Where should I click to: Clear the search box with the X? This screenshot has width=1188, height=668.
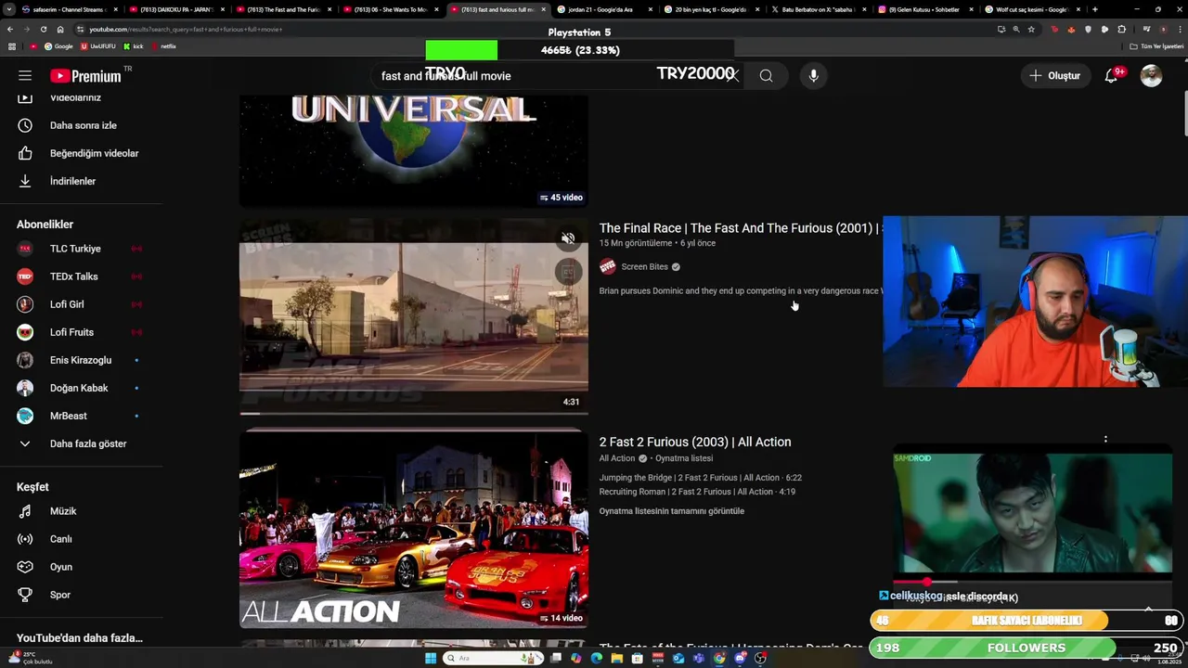pos(732,75)
